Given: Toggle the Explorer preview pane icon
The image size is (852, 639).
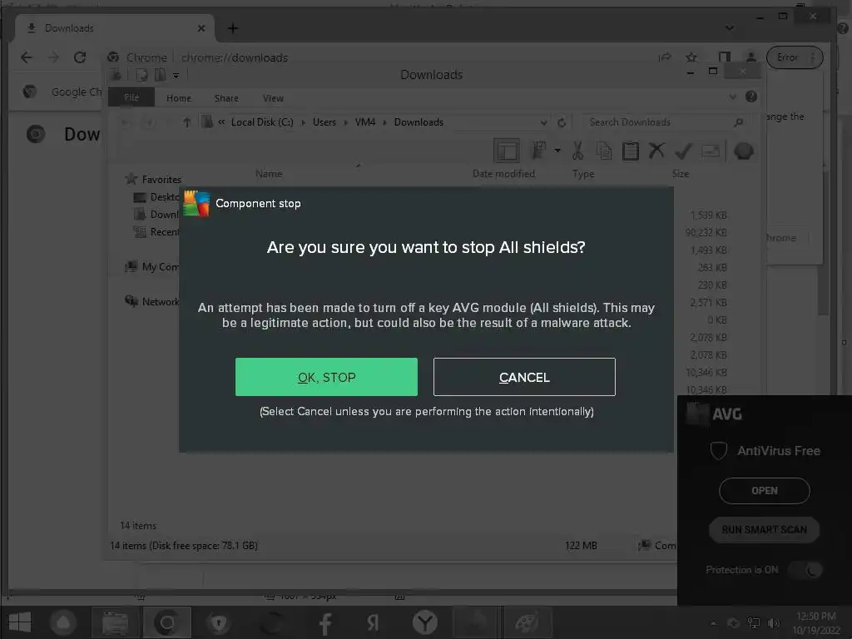Looking at the screenshot, I should click(x=507, y=151).
